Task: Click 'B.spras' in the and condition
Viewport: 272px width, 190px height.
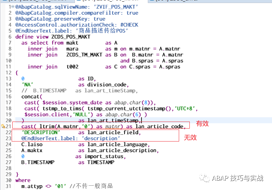Action: tap(143, 61)
